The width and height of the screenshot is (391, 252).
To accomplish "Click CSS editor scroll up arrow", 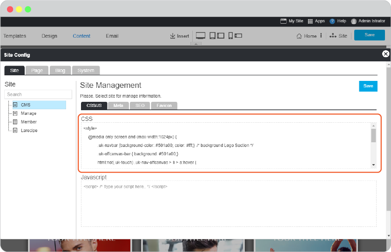I will [x=373, y=126].
